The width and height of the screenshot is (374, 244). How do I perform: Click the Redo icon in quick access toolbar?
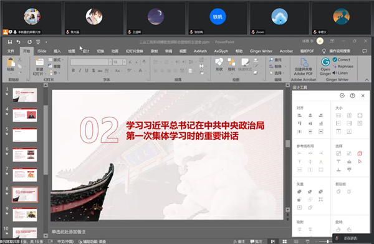coord(29,42)
